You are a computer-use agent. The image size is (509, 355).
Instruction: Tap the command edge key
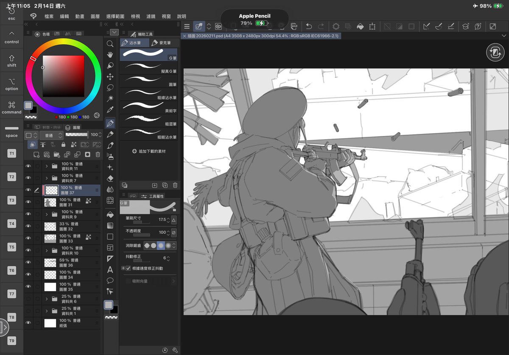pos(12,108)
